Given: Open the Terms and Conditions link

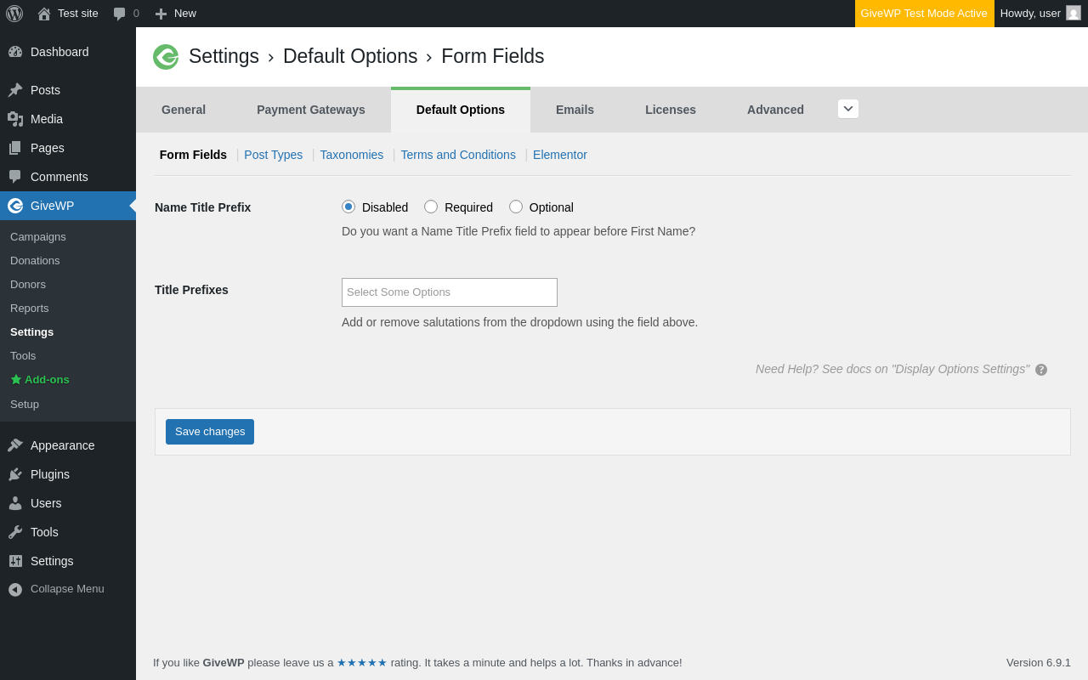Looking at the screenshot, I should tap(458, 155).
